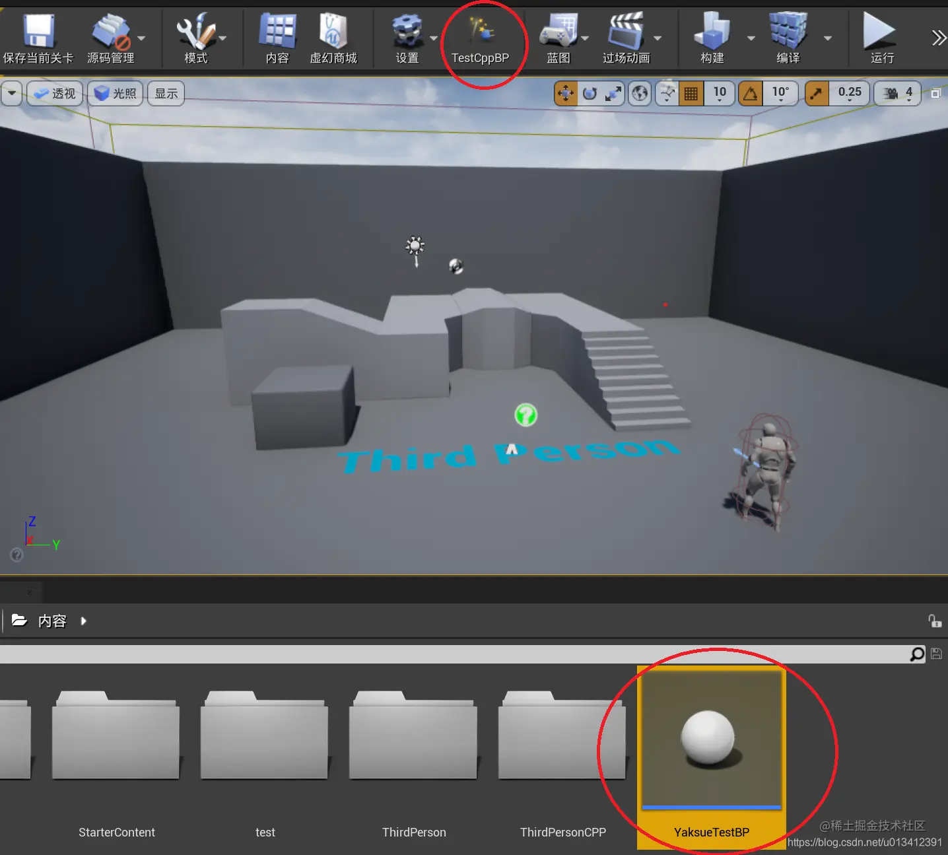Open the 显示 show flags menu
The width and height of the screenshot is (948, 855).
166,94
